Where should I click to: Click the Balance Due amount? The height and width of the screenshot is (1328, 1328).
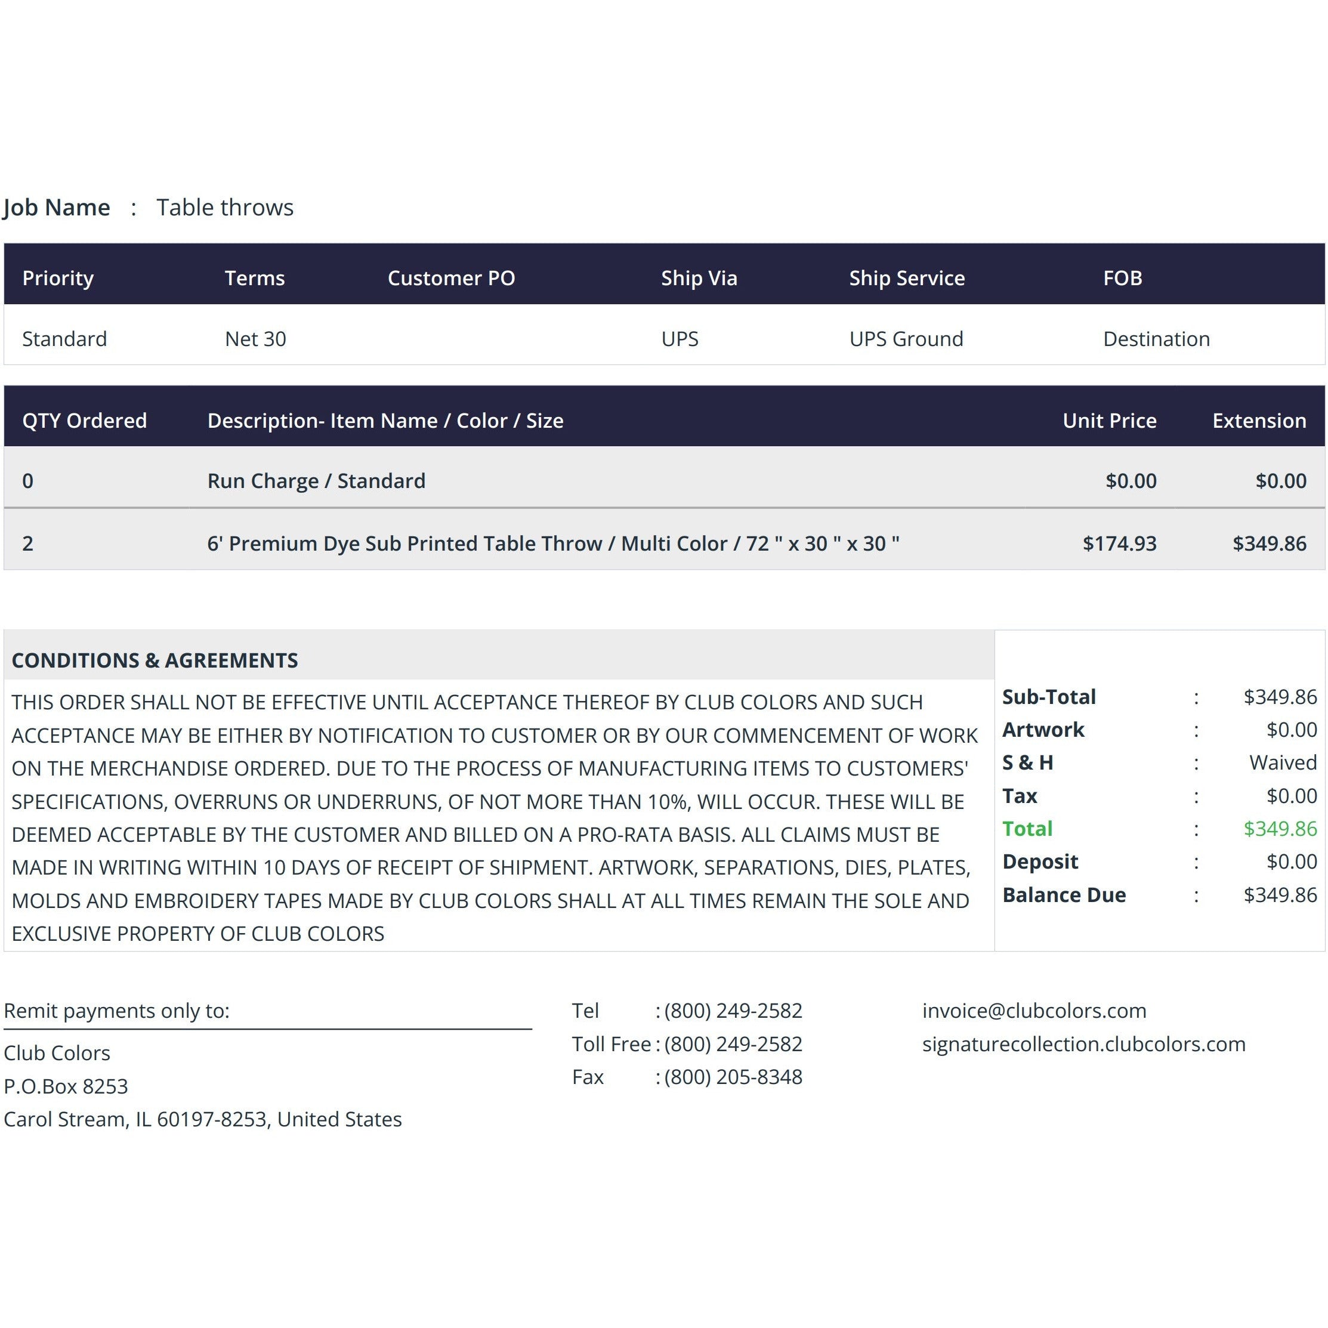pos(1280,894)
